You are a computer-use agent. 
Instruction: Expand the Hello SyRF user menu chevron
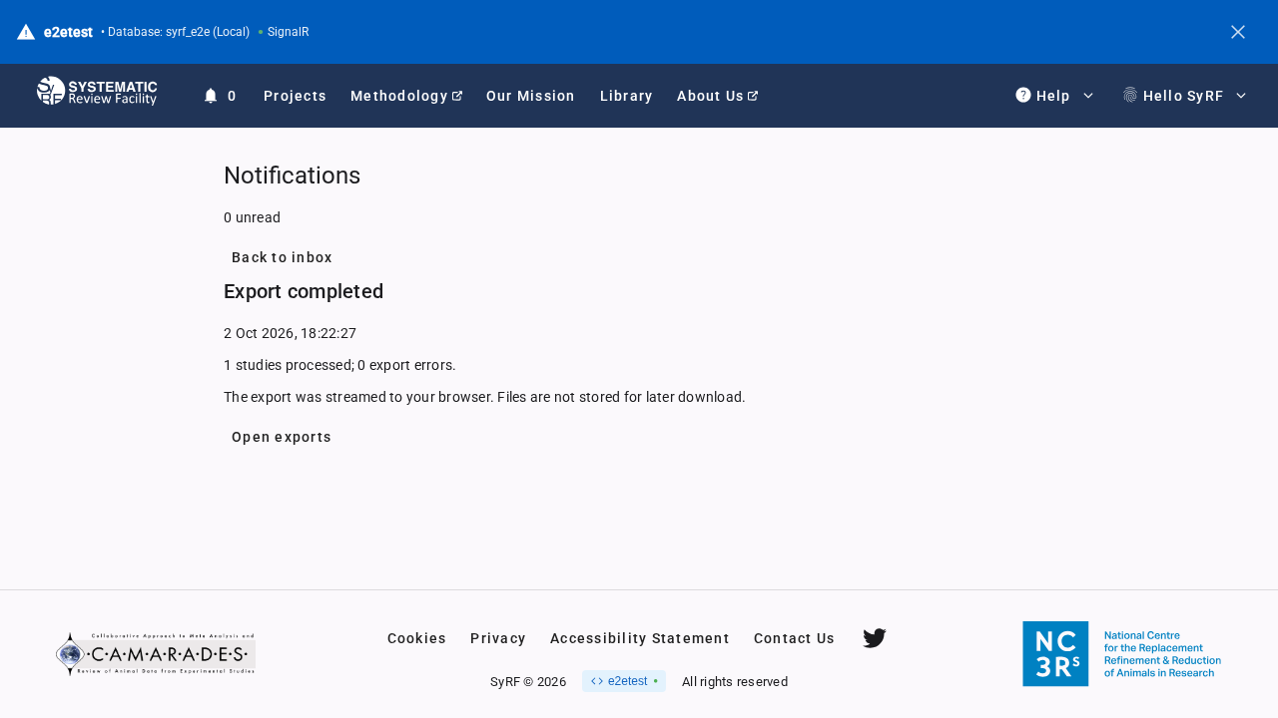(x=1241, y=96)
